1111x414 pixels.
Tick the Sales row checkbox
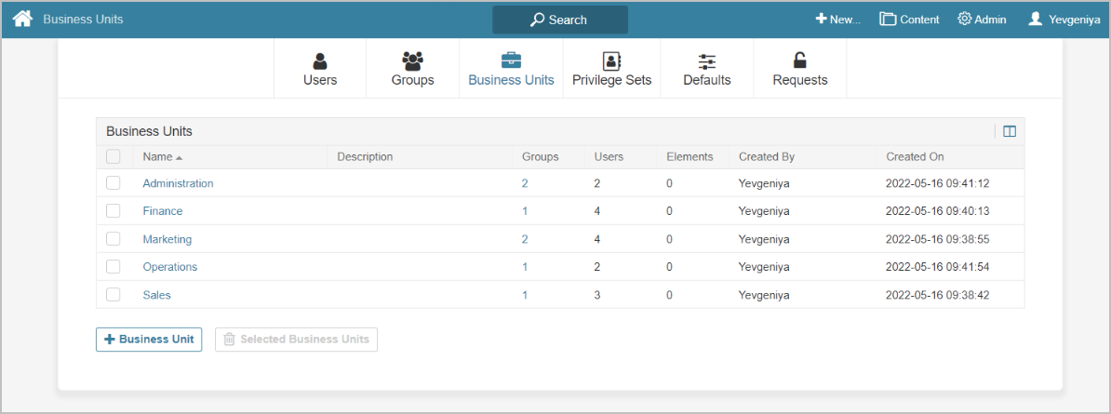(114, 295)
